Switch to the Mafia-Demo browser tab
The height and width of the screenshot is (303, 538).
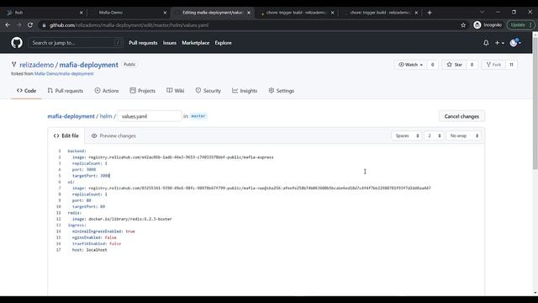click(x=128, y=13)
